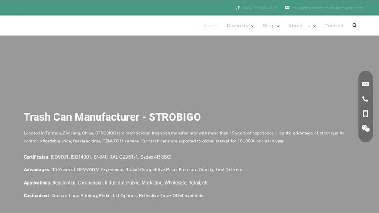Click the bold 'Customized' label
The height and width of the screenshot is (213, 379).
(36, 195)
